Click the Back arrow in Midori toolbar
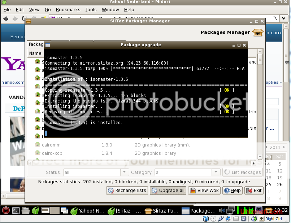291x223 pixels. click(x=5, y=18)
